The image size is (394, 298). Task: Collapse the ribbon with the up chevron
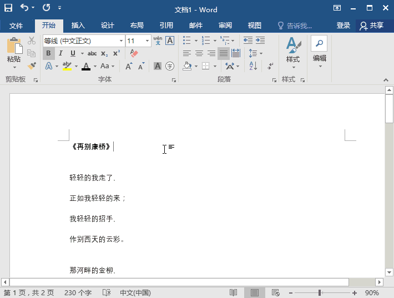pyautogui.click(x=386, y=80)
